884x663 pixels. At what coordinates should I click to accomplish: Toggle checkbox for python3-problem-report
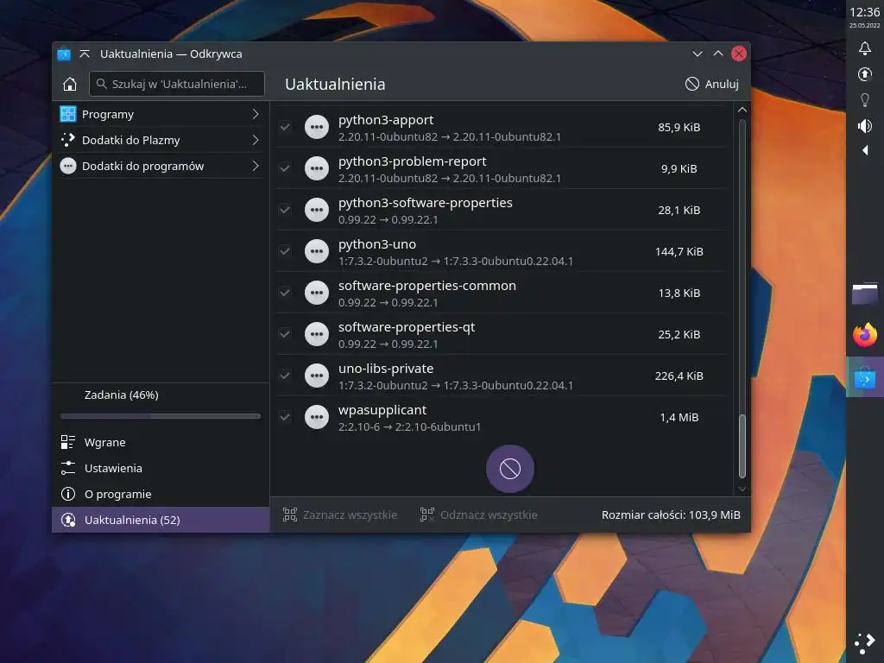pos(285,168)
